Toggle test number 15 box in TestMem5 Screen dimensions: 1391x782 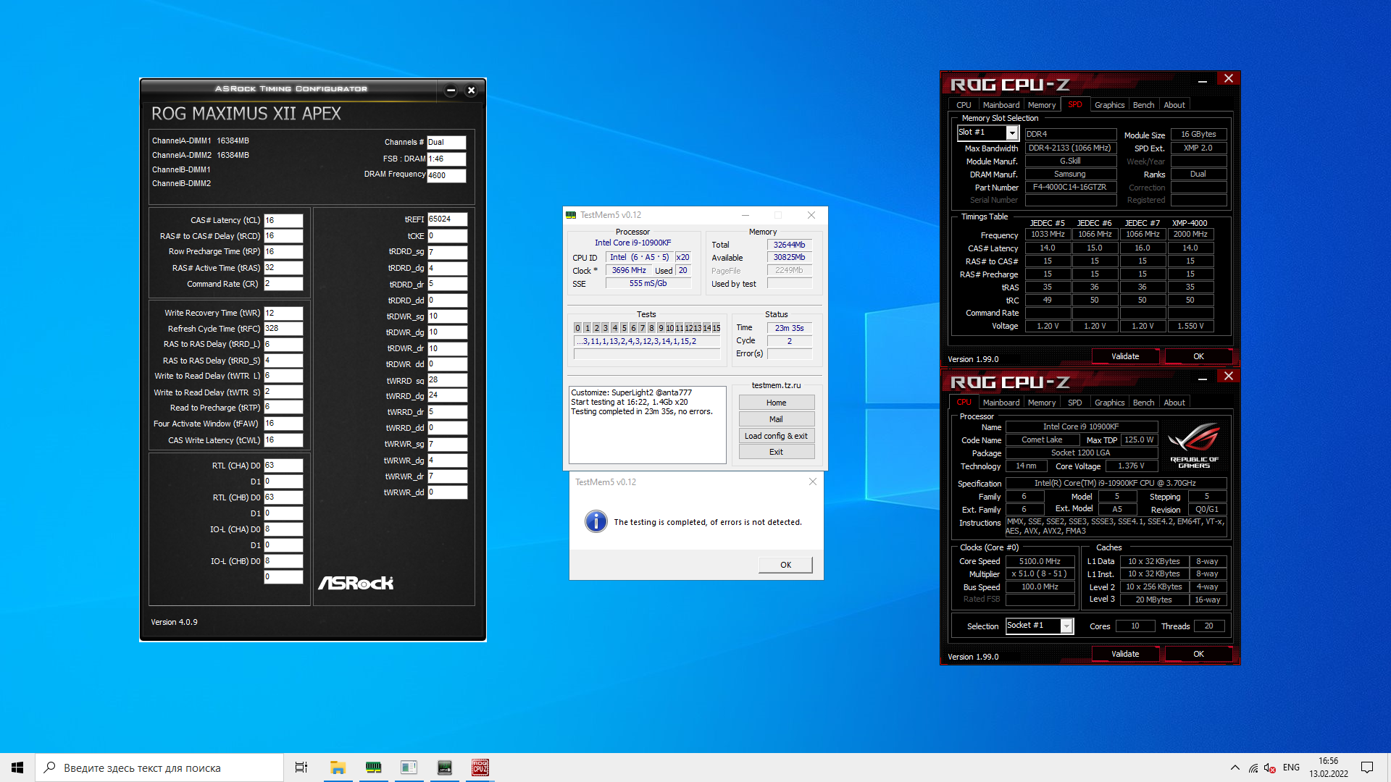click(716, 328)
